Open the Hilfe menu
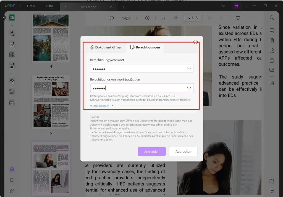 49,6
